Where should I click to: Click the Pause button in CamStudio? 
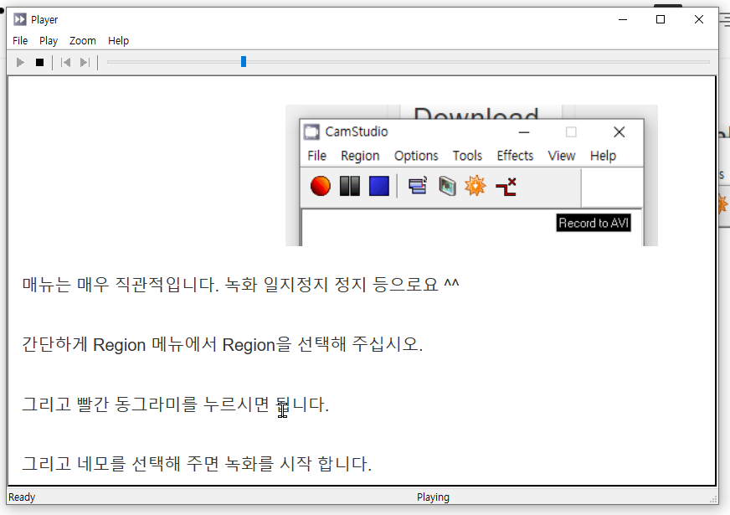click(350, 186)
